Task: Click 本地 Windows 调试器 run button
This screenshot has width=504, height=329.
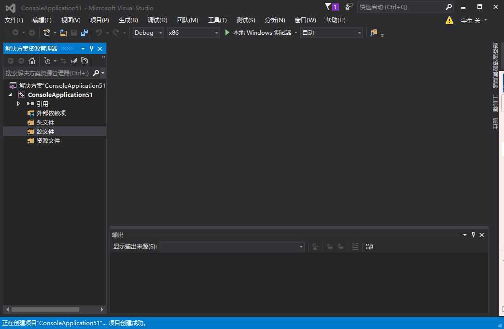Action: pyautogui.click(x=258, y=32)
